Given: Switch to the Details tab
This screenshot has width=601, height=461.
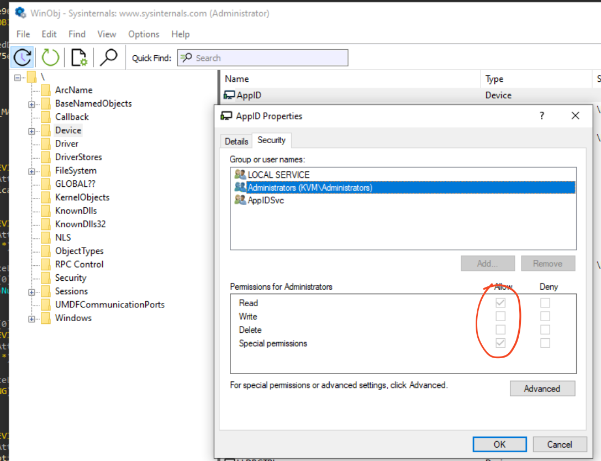Looking at the screenshot, I should pos(236,141).
